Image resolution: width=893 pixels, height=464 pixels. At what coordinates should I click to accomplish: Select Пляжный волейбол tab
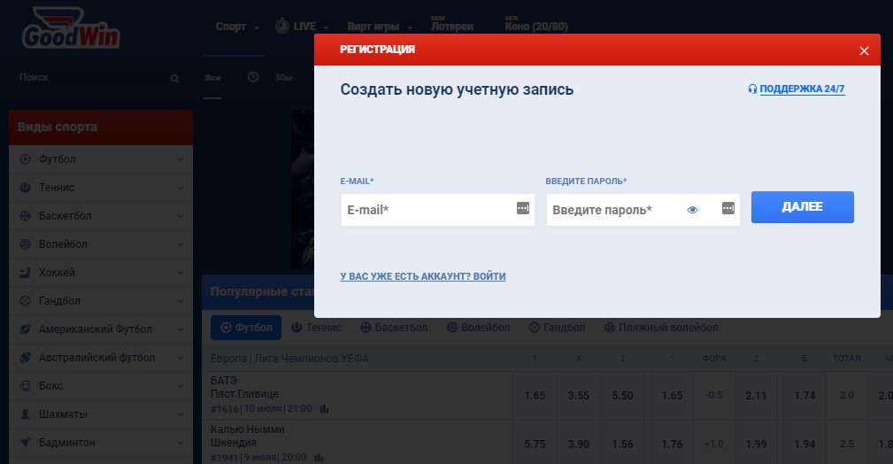tap(661, 328)
